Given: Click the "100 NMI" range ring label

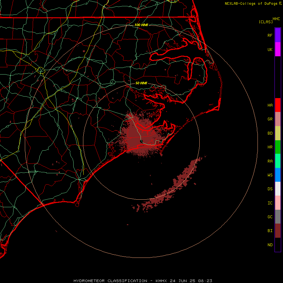Looking at the screenshot, I should [x=141, y=25].
